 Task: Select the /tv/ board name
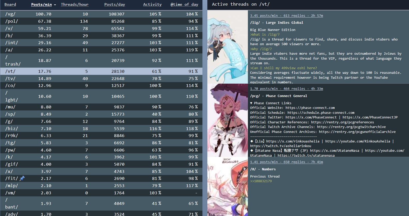click(x=10, y=78)
